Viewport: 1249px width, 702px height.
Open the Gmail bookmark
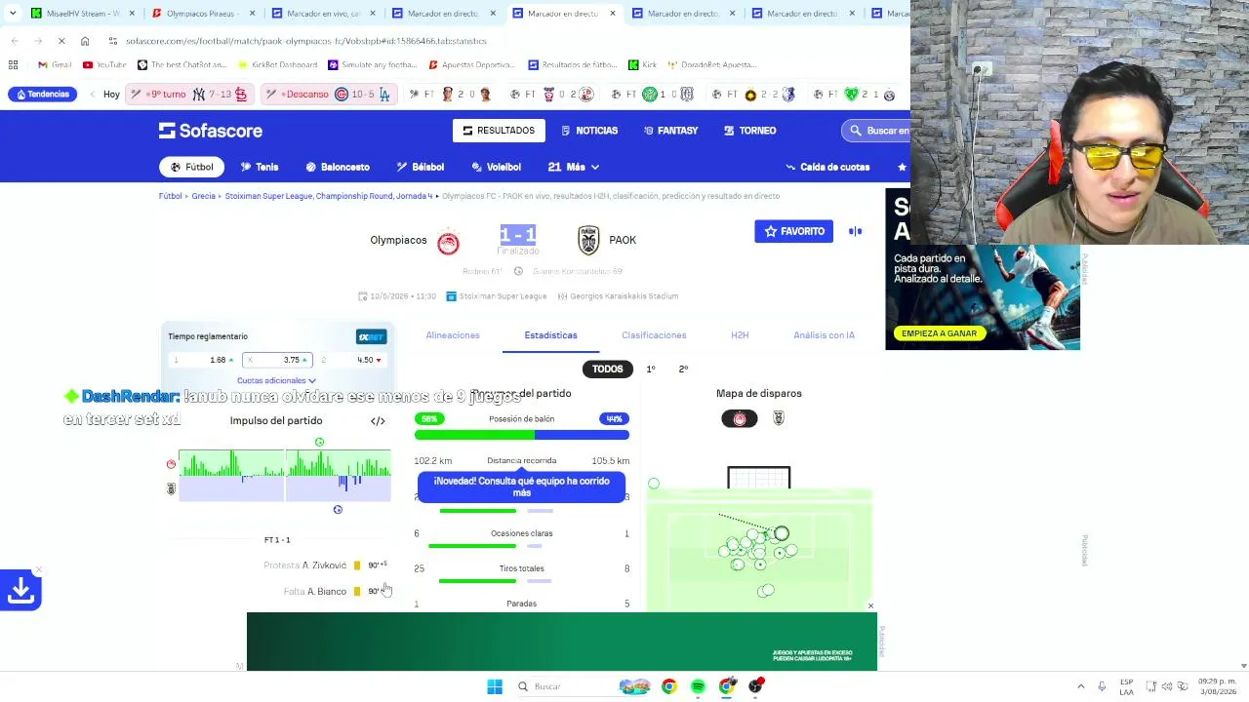[x=55, y=65]
